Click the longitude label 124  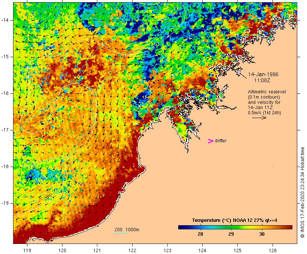203,250
